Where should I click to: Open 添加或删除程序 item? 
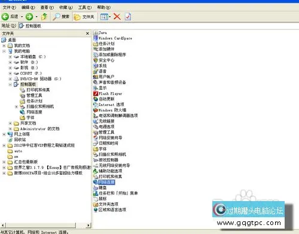tap(109, 54)
